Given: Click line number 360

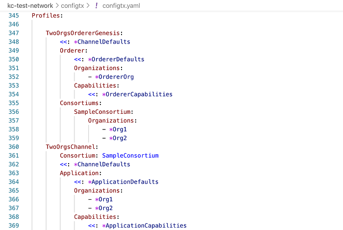Looking at the screenshot, I should coord(14,146).
